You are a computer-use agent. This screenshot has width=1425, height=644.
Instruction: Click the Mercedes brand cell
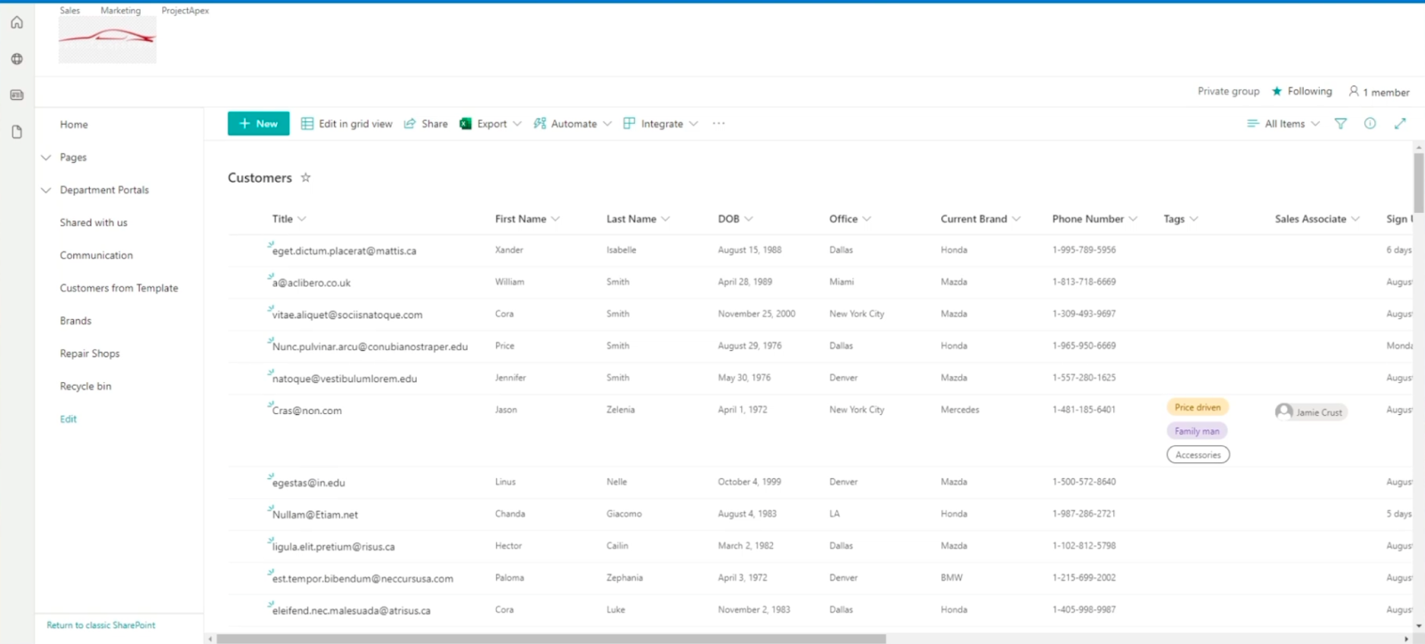pyautogui.click(x=960, y=411)
